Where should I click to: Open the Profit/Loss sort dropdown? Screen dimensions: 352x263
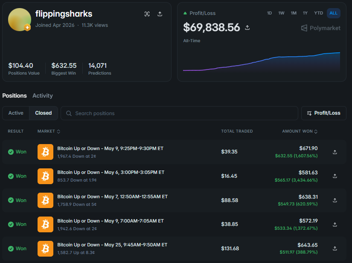click(x=324, y=113)
